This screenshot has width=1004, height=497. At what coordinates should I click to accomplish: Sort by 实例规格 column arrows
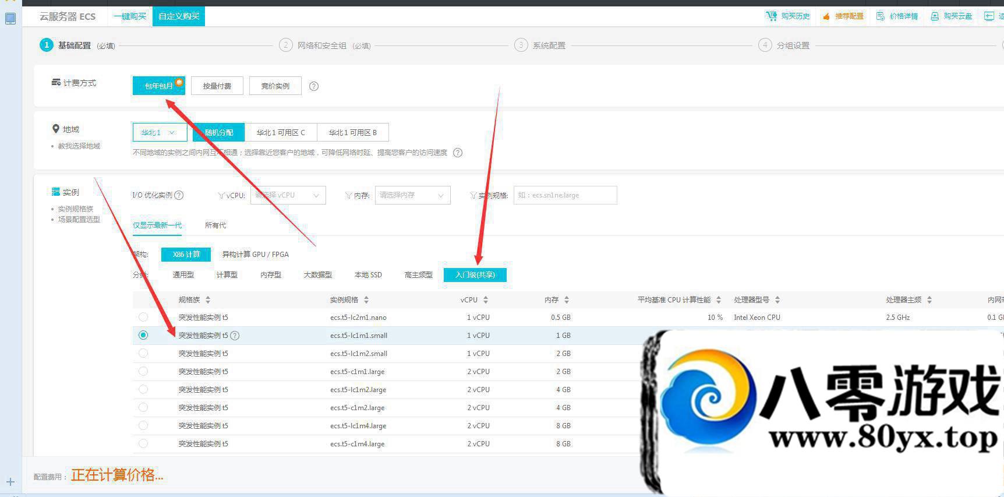click(366, 300)
